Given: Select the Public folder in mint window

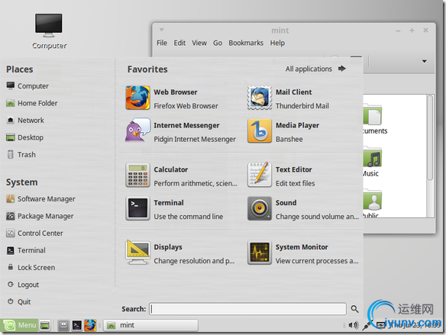Looking at the screenshot, I should pos(372,204).
